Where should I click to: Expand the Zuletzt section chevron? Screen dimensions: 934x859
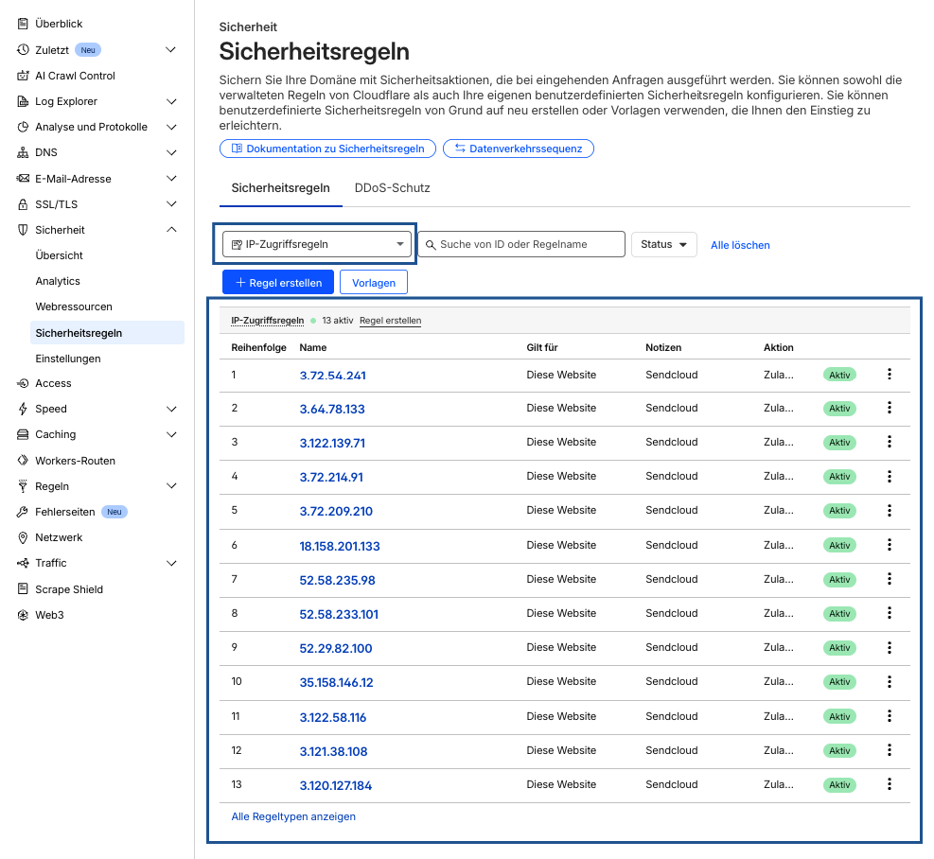point(171,50)
